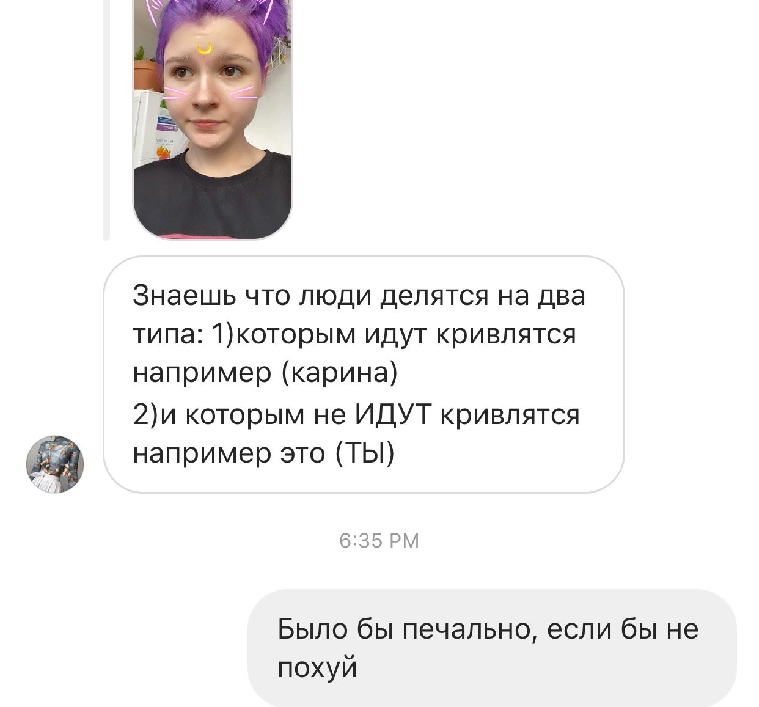Click "(ТЫ)" at the end of the message

click(365, 454)
